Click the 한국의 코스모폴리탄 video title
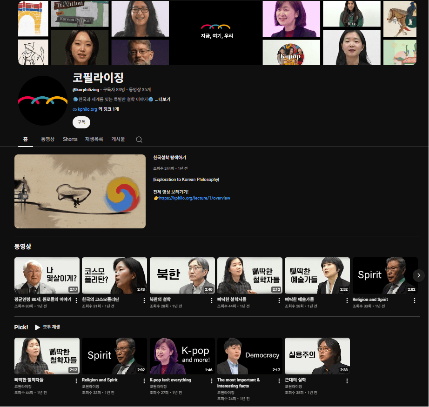The image size is (429, 407). tap(101, 300)
